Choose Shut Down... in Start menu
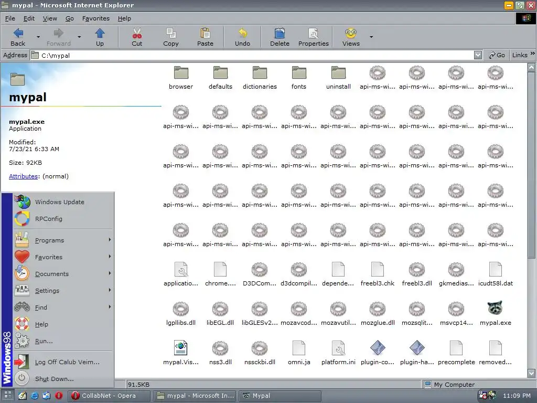 pyautogui.click(x=63, y=378)
